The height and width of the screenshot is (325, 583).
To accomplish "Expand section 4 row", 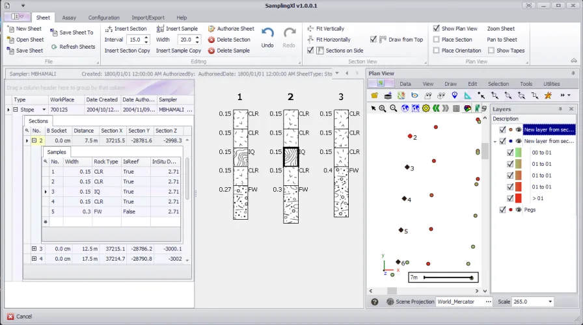I will 34,259.
